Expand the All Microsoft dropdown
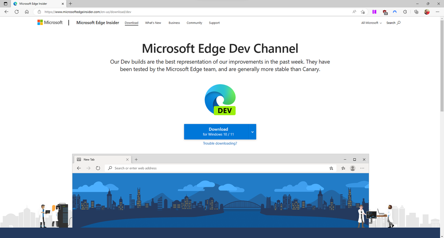 click(x=371, y=23)
